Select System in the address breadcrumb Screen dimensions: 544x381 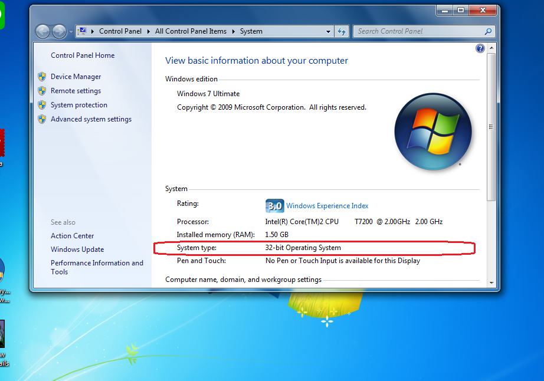tap(251, 31)
